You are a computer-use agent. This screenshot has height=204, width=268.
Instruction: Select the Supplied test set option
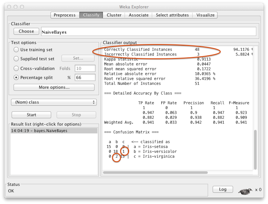(16, 59)
